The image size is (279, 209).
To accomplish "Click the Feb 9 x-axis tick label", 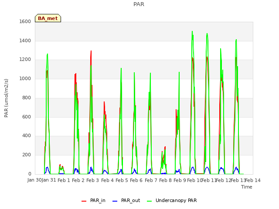I will click(x=180, y=180).
